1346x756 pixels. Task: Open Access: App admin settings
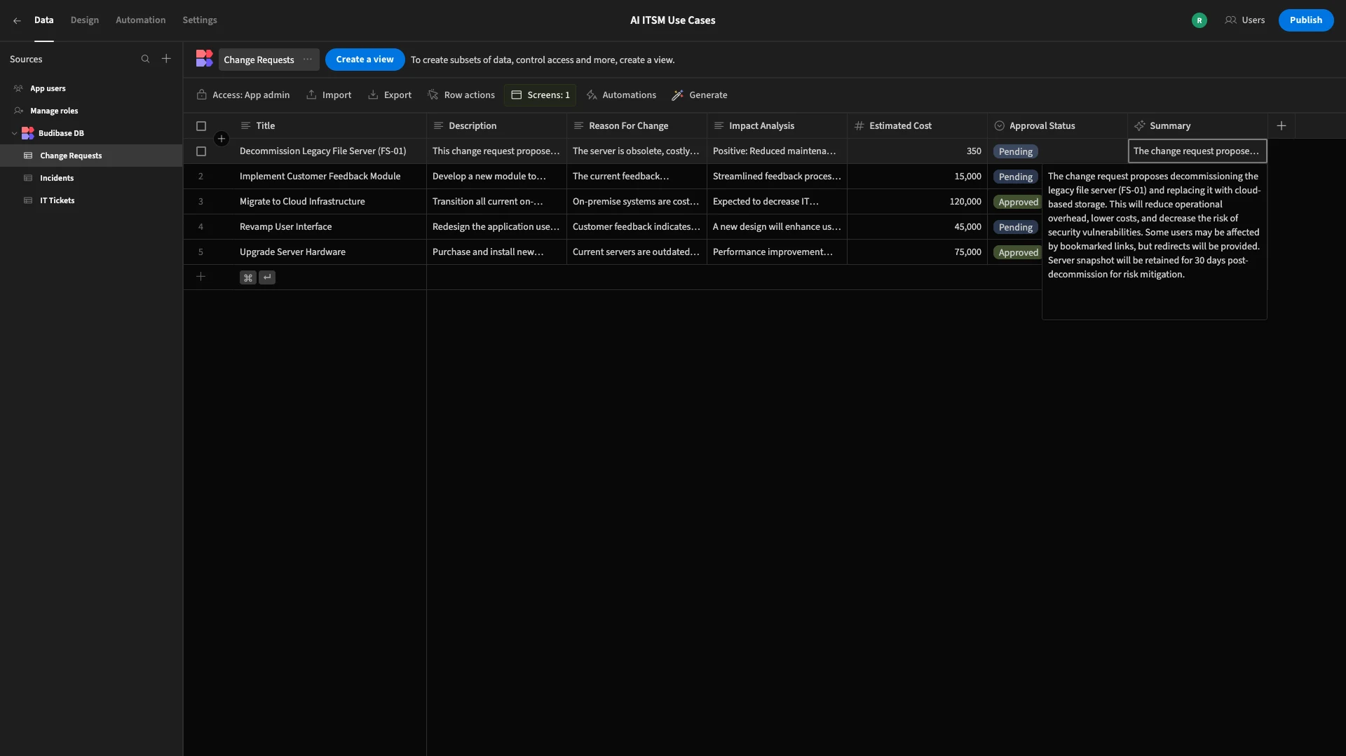243,95
